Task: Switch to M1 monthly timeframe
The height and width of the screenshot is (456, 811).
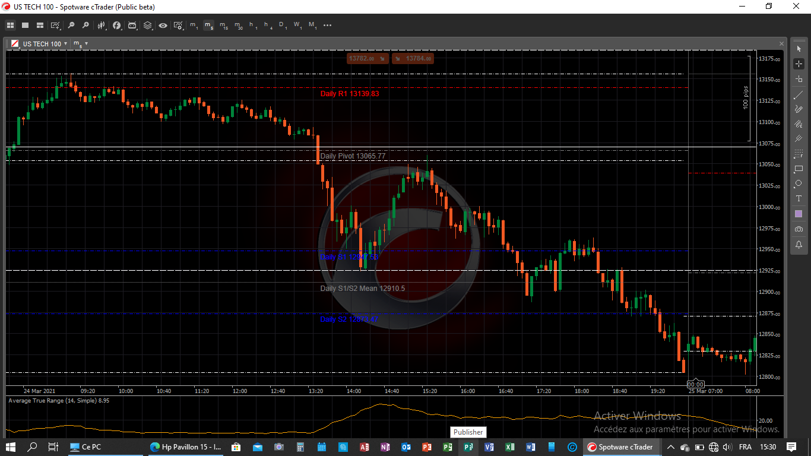Action: click(x=312, y=26)
